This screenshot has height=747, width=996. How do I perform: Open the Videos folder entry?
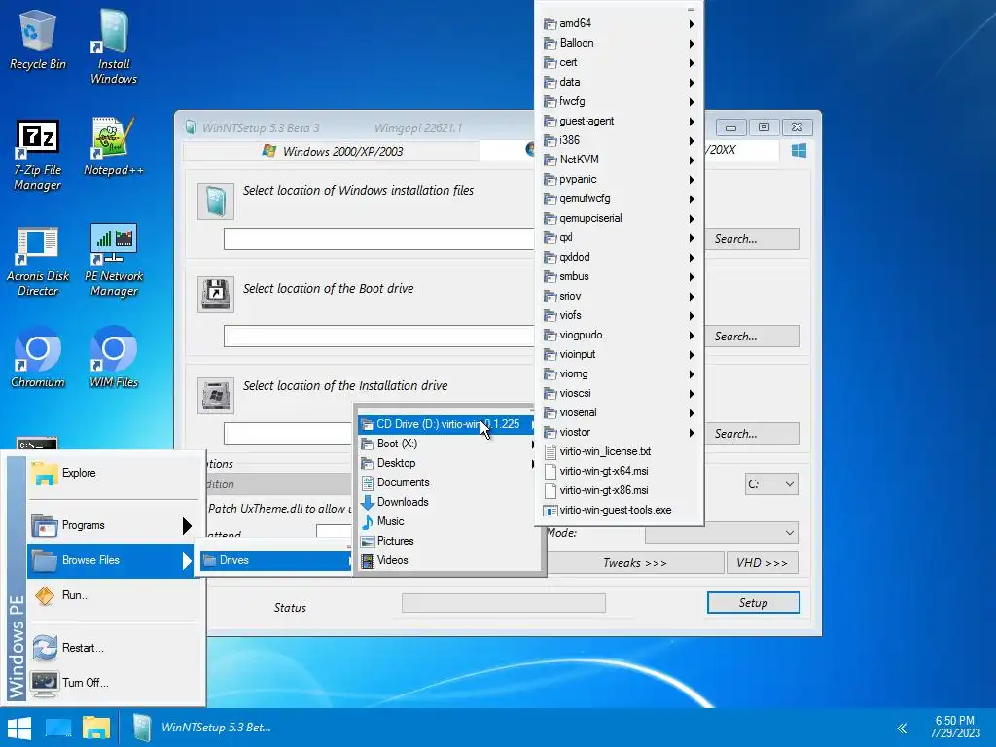coord(447,560)
